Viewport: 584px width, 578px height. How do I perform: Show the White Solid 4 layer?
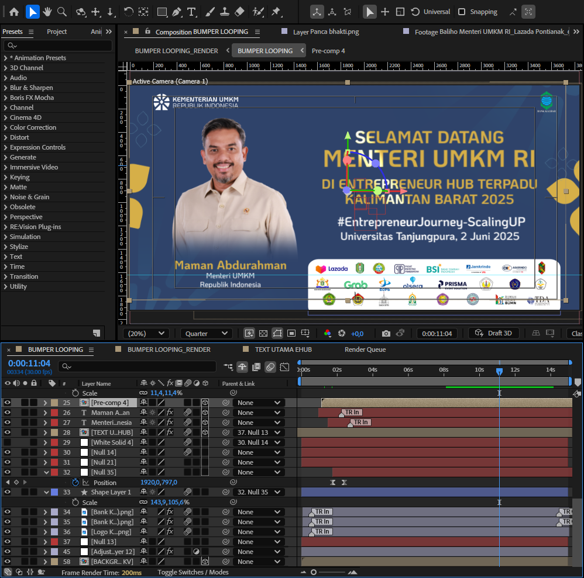8,442
